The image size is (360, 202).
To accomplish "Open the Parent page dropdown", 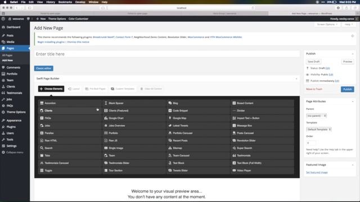I will click(x=316, y=116).
